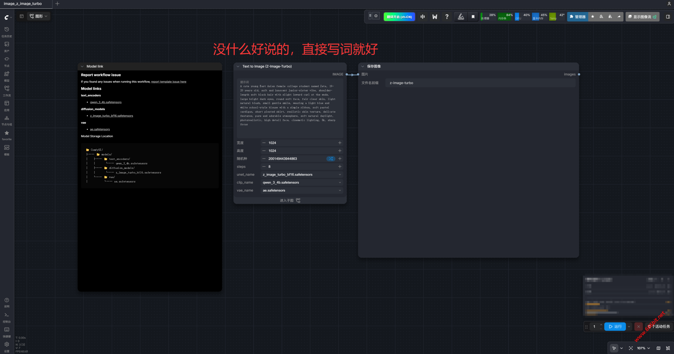The width and height of the screenshot is (674, 354).
Task: Collapse the Model link node
Action: pyautogui.click(x=82, y=66)
